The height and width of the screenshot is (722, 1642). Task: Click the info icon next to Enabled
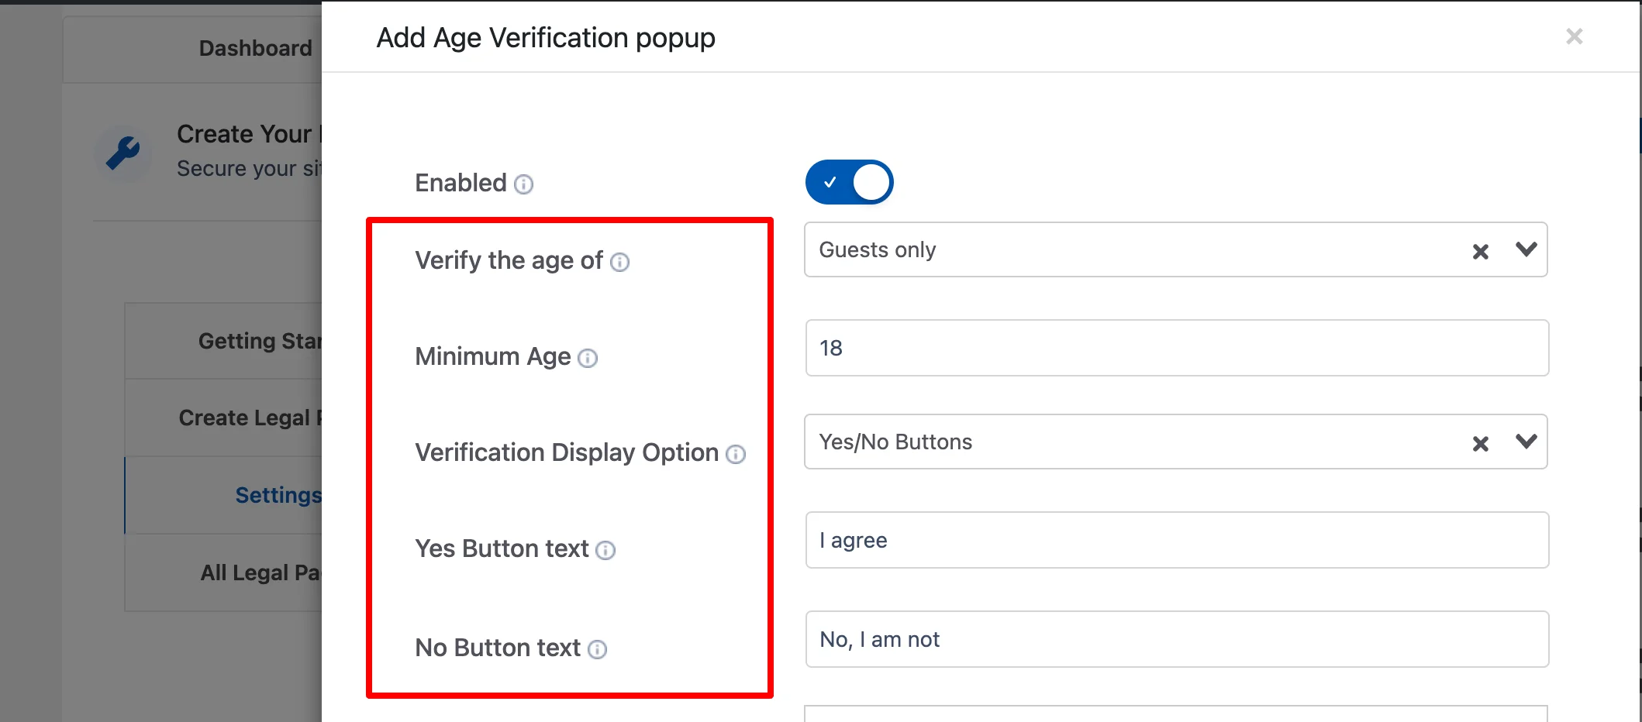click(x=524, y=184)
